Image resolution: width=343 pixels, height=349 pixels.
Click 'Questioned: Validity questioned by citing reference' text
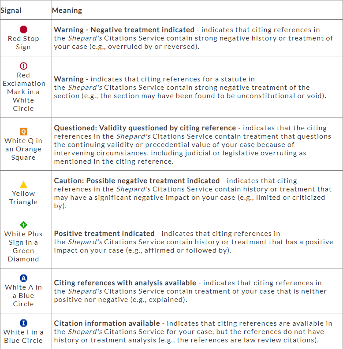pyautogui.click(x=145, y=128)
